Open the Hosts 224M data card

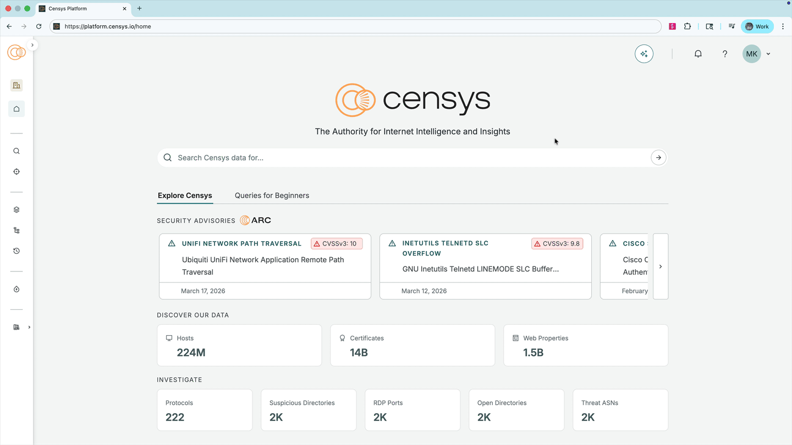pyautogui.click(x=239, y=345)
